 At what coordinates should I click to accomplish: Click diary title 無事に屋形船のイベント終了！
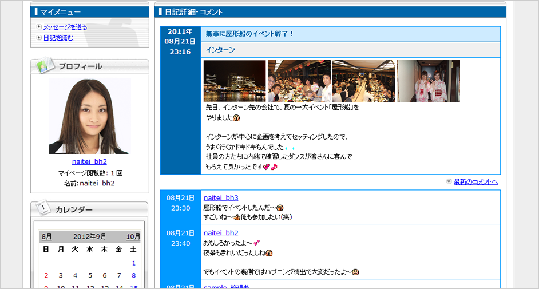pyautogui.click(x=250, y=34)
